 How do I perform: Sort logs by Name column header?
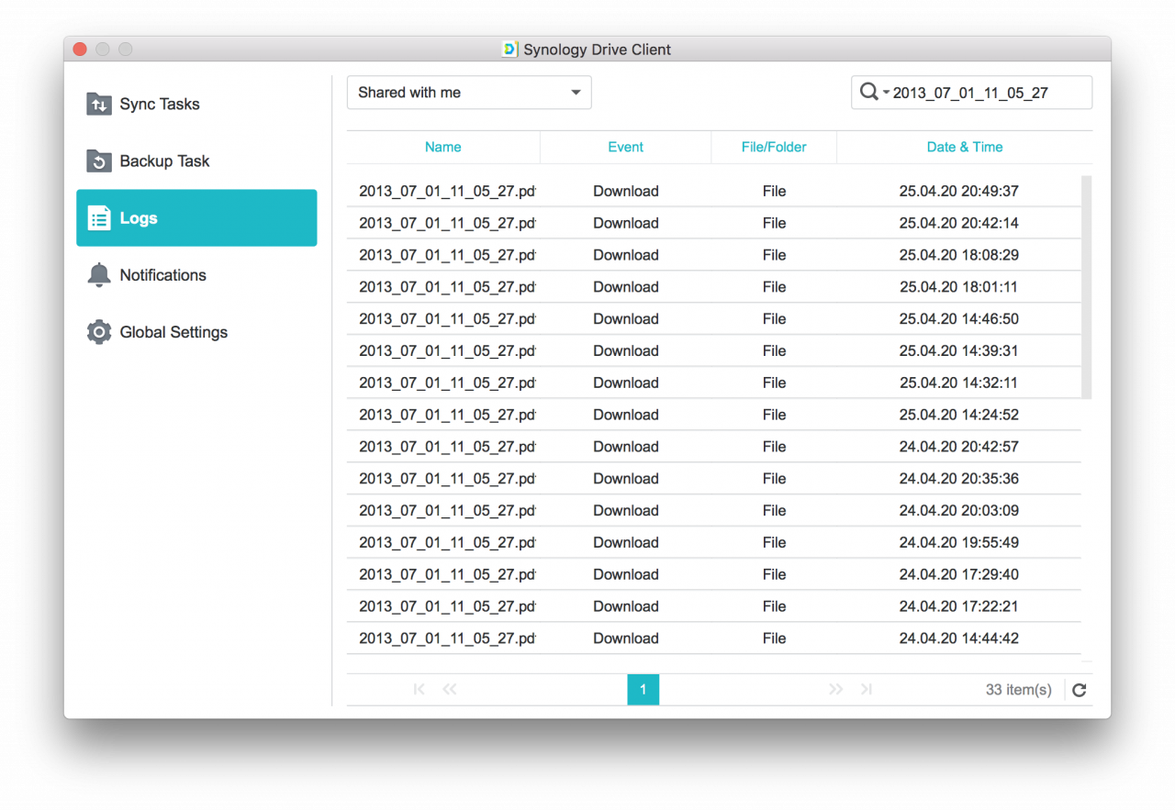442,147
